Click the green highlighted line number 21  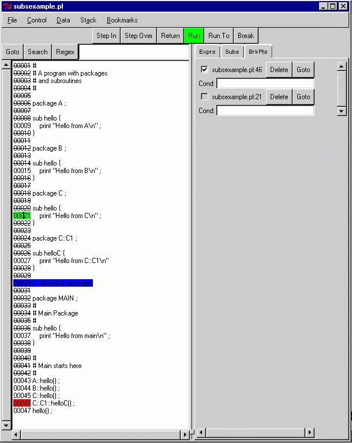(22, 216)
